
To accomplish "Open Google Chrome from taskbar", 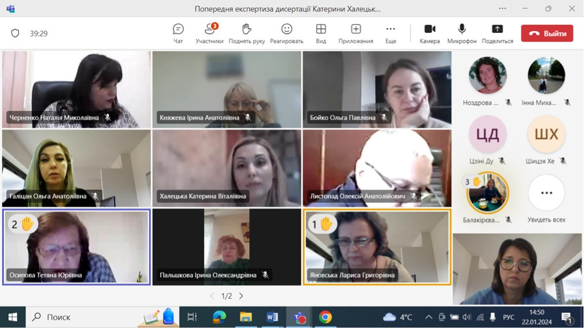I will point(325,317).
